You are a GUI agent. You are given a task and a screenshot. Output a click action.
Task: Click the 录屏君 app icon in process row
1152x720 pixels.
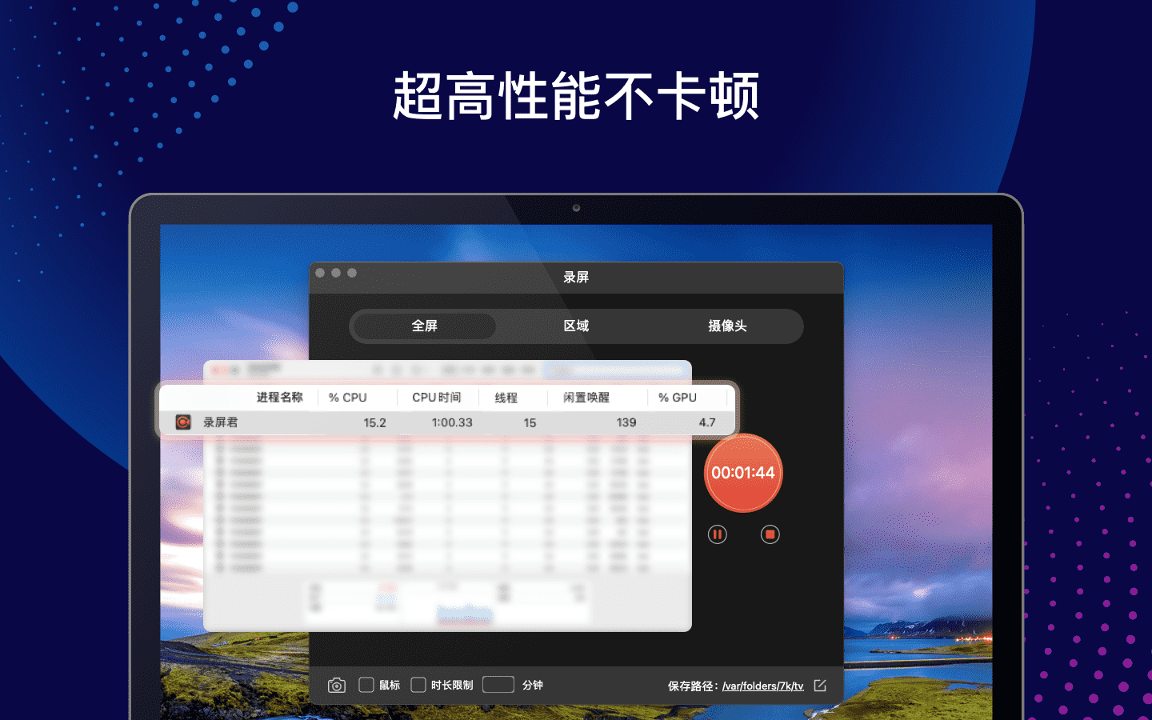183,422
